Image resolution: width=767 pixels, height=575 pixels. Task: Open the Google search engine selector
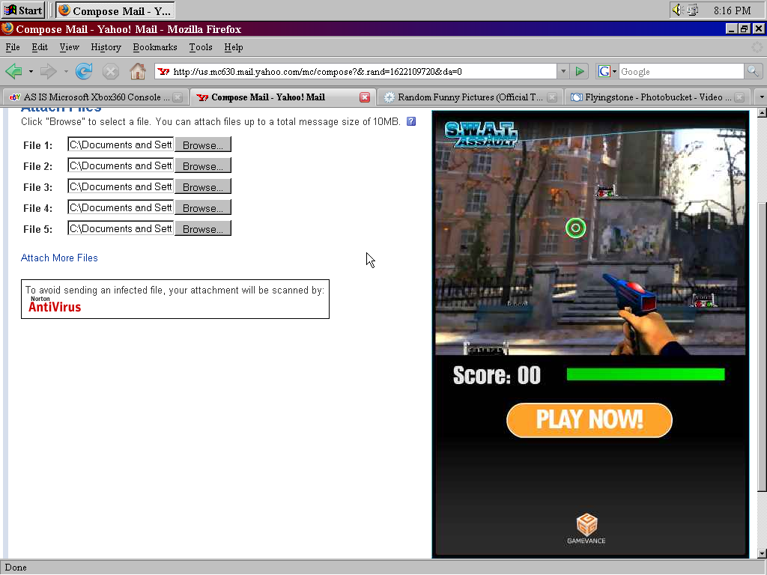click(607, 71)
